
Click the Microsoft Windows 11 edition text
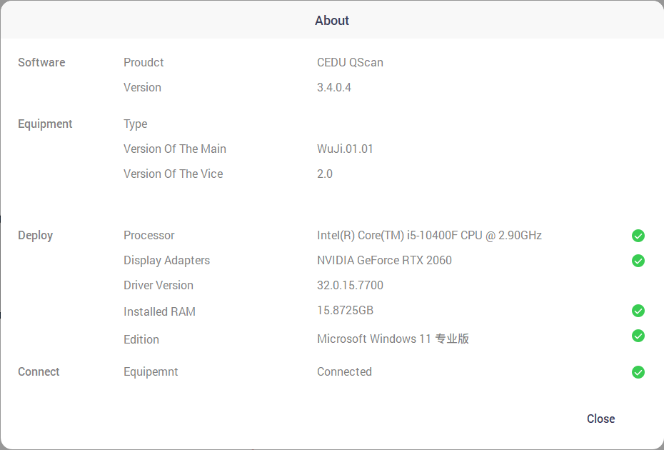393,339
